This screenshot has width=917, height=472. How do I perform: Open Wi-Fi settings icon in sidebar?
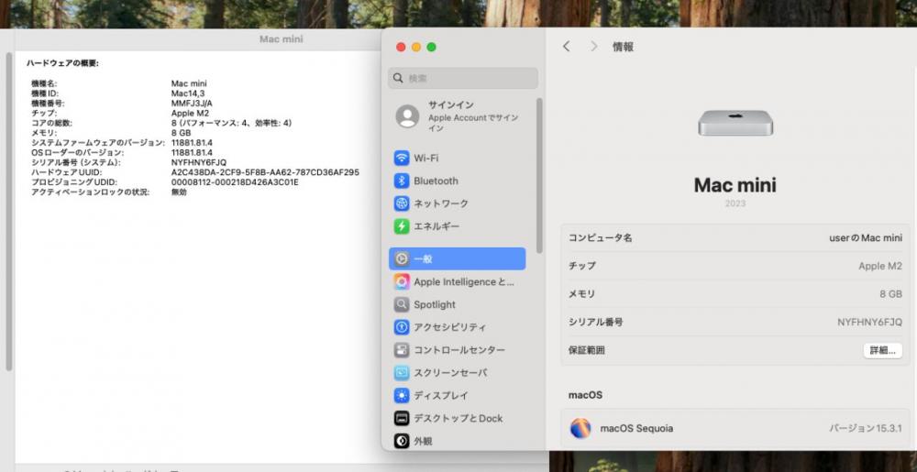pos(402,159)
